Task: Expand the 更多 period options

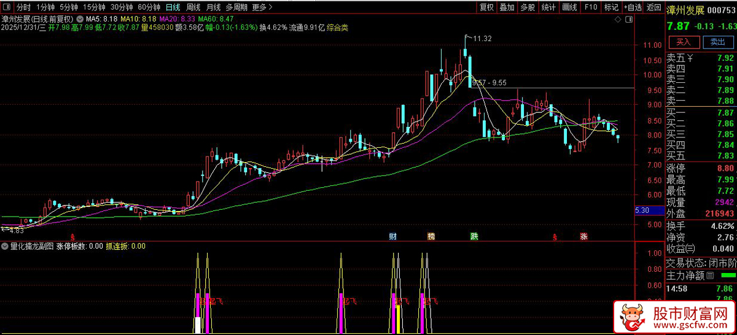Action: 263,7
